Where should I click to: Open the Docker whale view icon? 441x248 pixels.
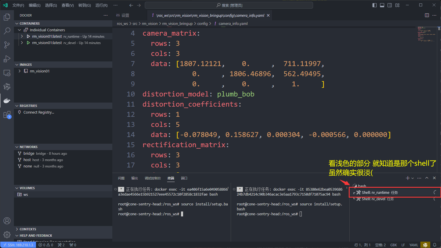[7, 101]
